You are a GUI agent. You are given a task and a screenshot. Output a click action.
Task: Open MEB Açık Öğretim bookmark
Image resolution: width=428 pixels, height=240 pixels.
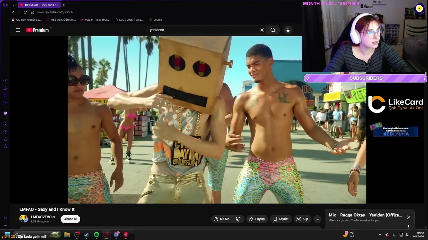coord(61,20)
